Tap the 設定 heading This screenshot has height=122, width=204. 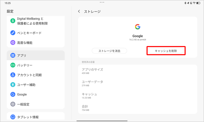pos(10,11)
